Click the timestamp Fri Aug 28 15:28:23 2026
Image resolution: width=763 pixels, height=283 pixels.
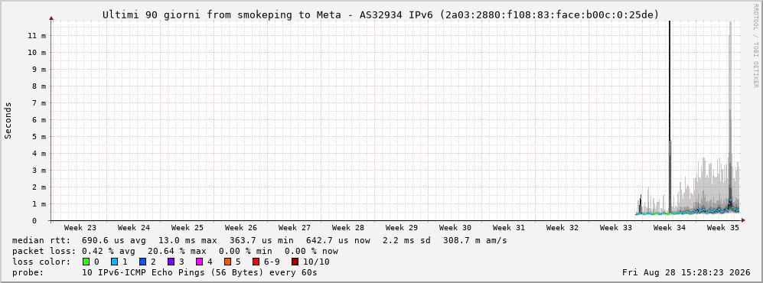[686, 273]
